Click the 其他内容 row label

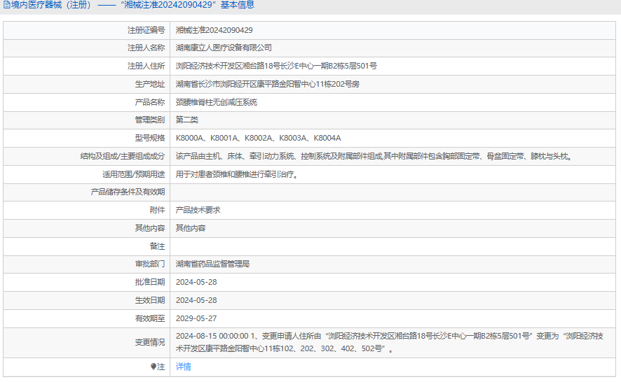pos(150,228)
